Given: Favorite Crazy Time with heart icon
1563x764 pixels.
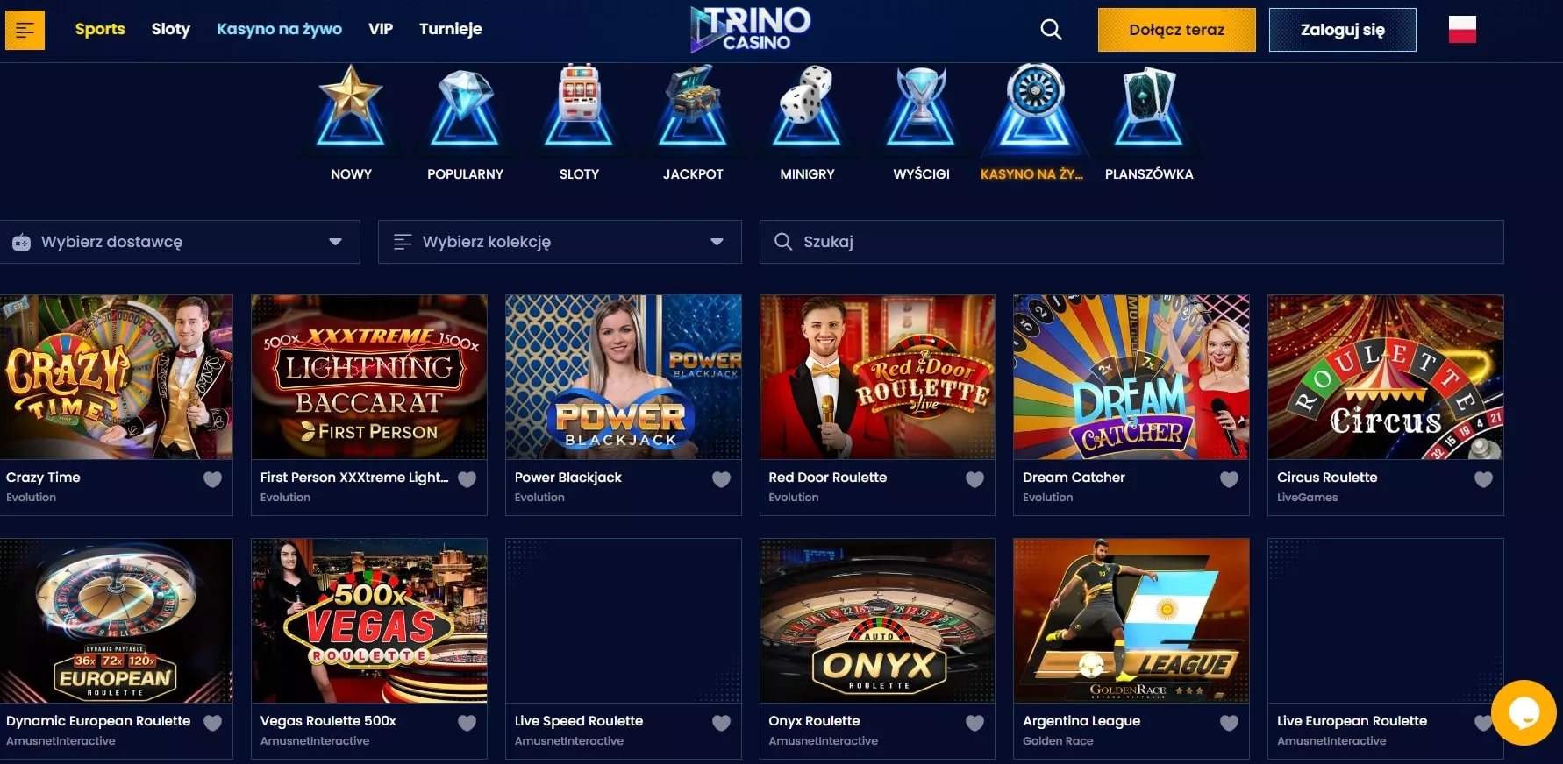Looking at the screenshot, I should coord(212,479).
